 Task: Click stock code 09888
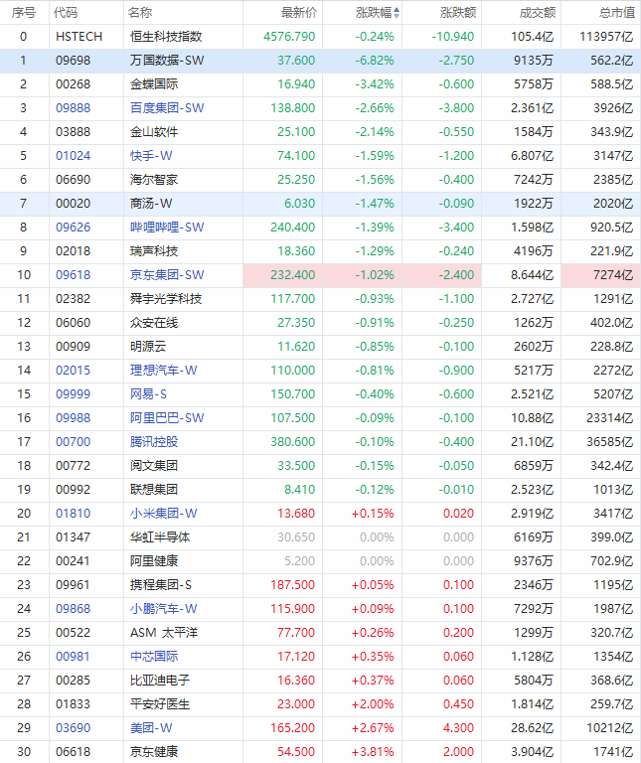point(73,108)
